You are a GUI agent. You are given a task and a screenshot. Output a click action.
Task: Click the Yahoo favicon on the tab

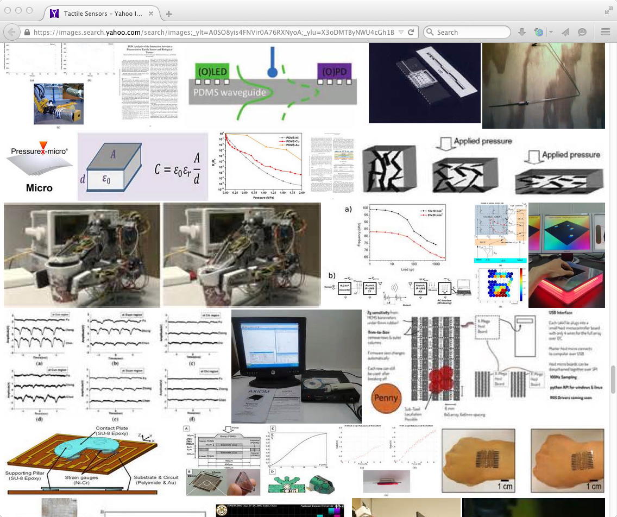click(54, 14)
